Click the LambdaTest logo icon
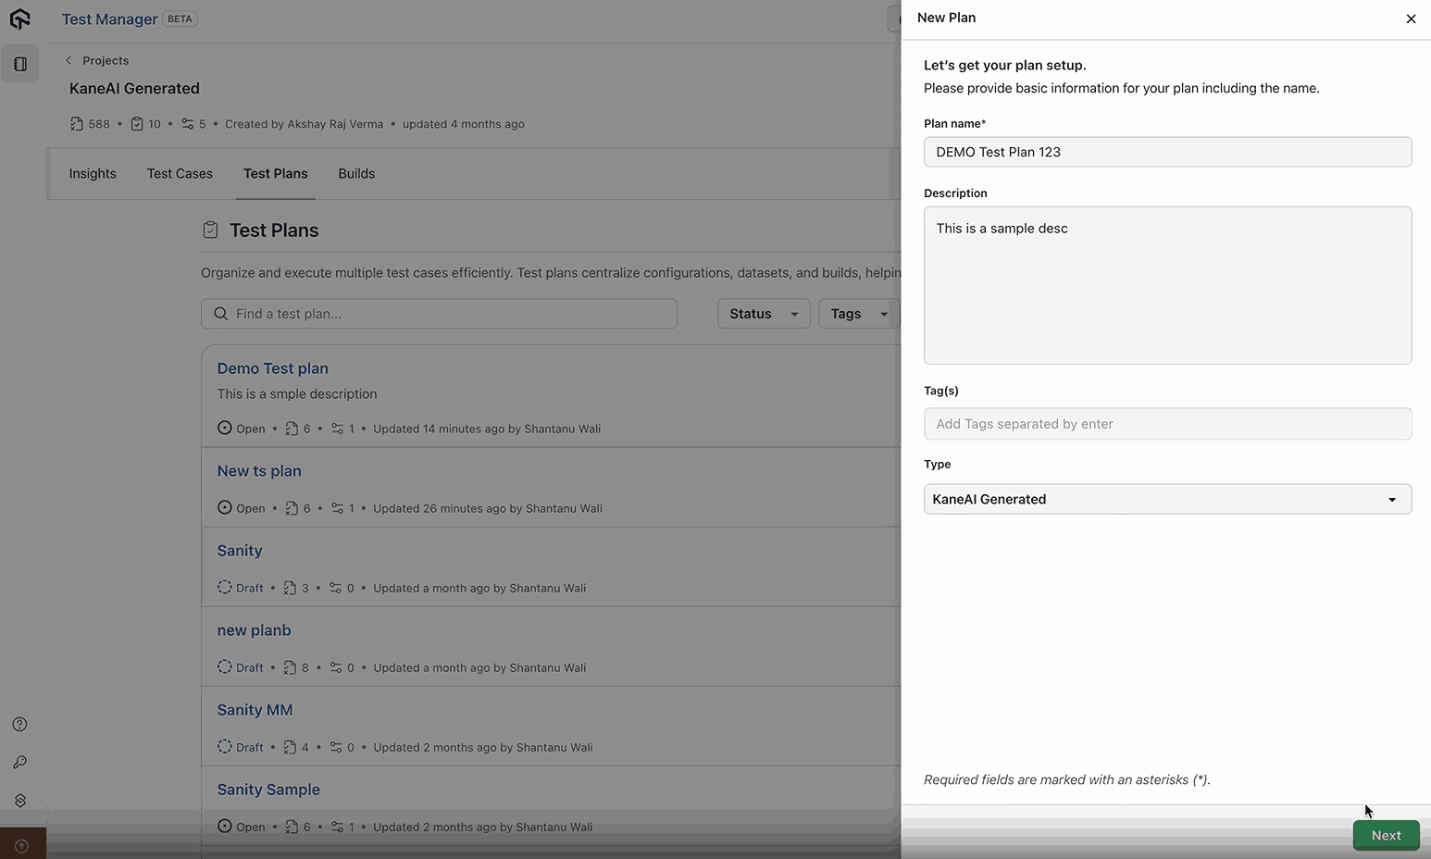This screenshot has width=1431, height=859. (x=19, y=19)
